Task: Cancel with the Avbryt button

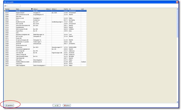Action: tap(67, 105)
